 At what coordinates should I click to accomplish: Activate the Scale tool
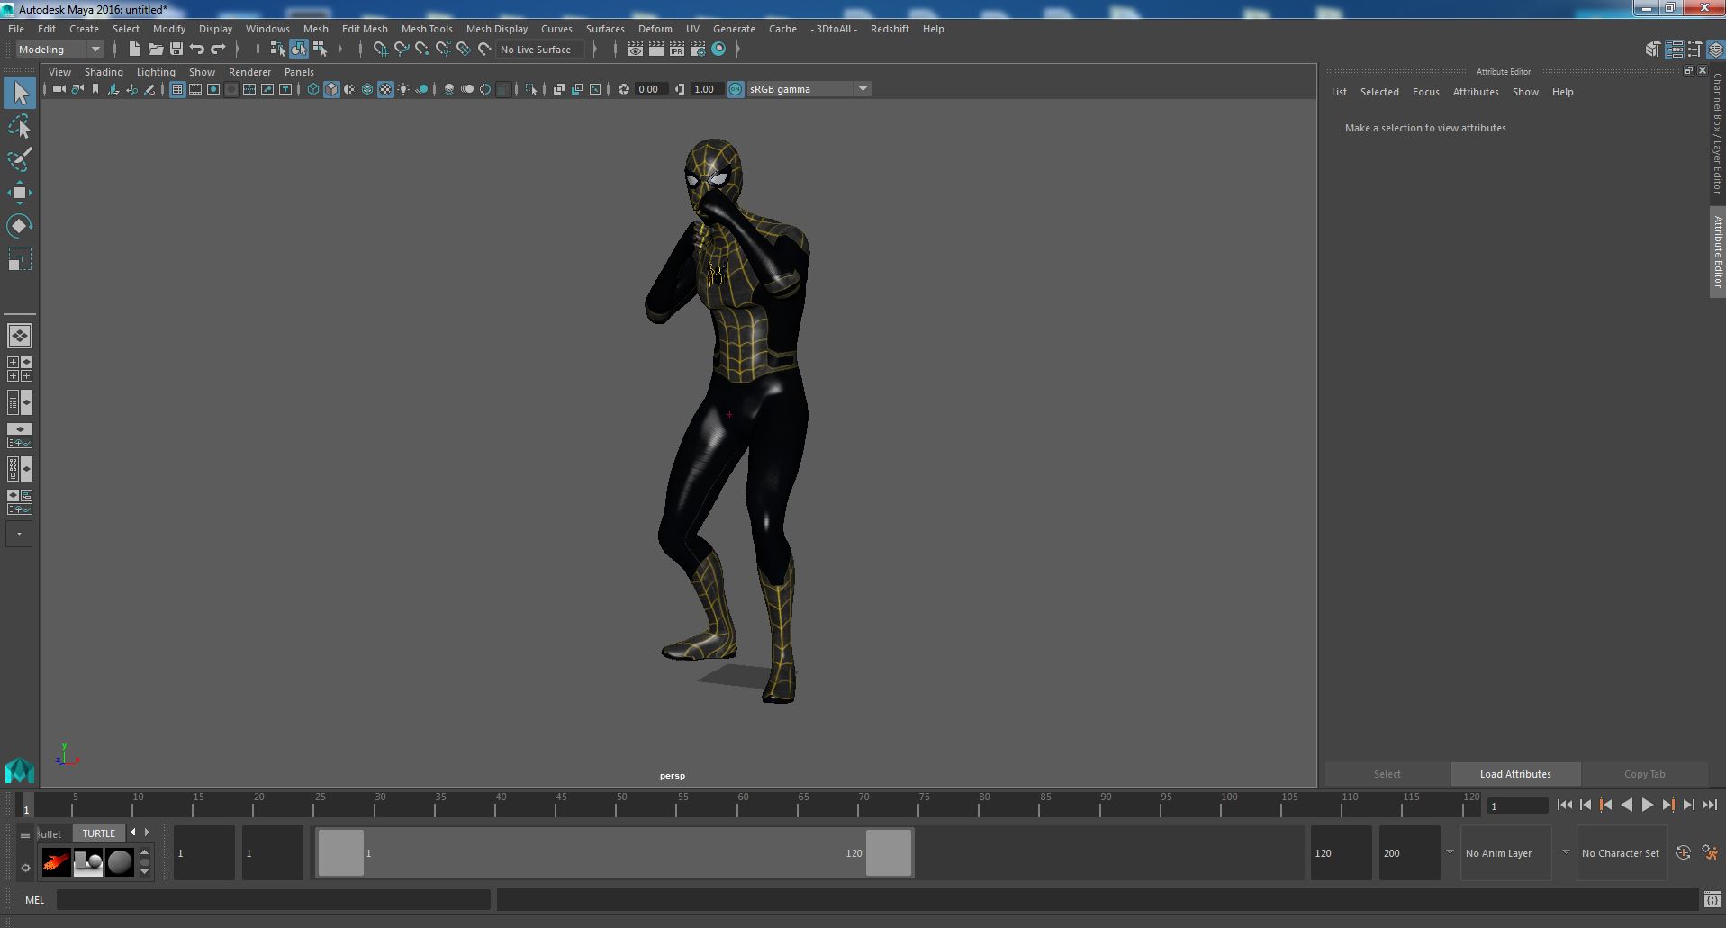coord(20,259)
